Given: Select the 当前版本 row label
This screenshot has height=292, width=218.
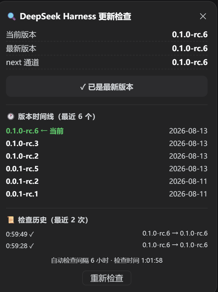Looking at the screenshot, I should pyautogui.click(x=21, y=35).
